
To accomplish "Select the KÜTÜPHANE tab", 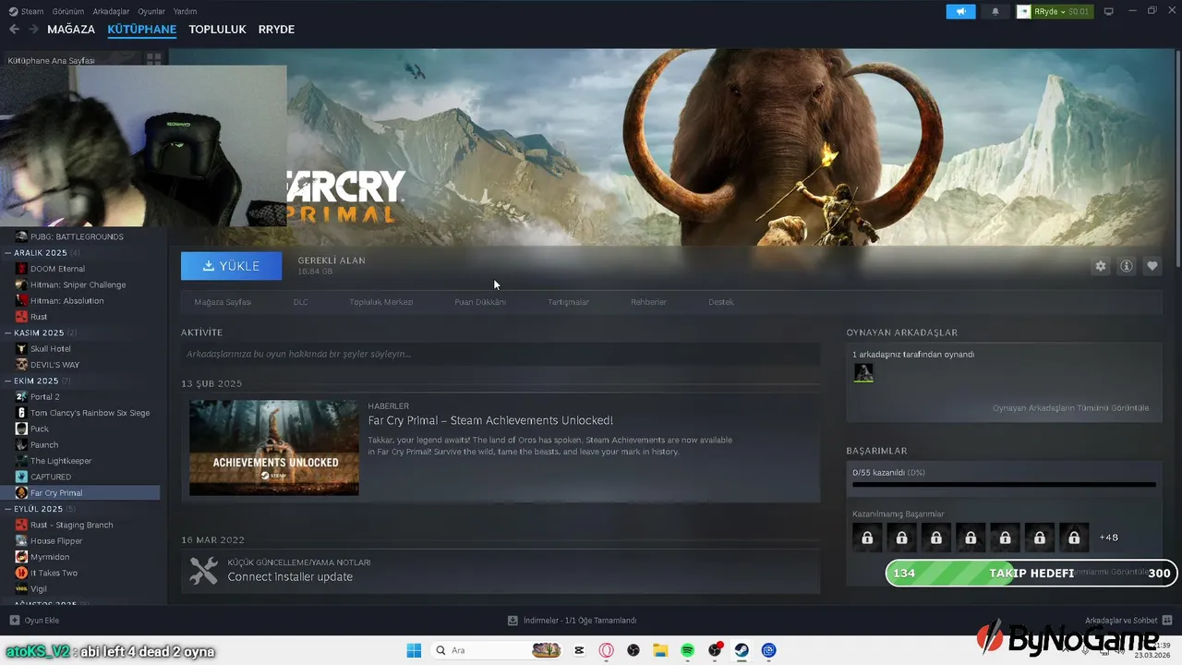I will 142,30.
